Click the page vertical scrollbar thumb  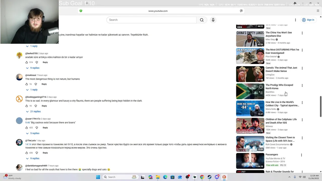[320, 106]
